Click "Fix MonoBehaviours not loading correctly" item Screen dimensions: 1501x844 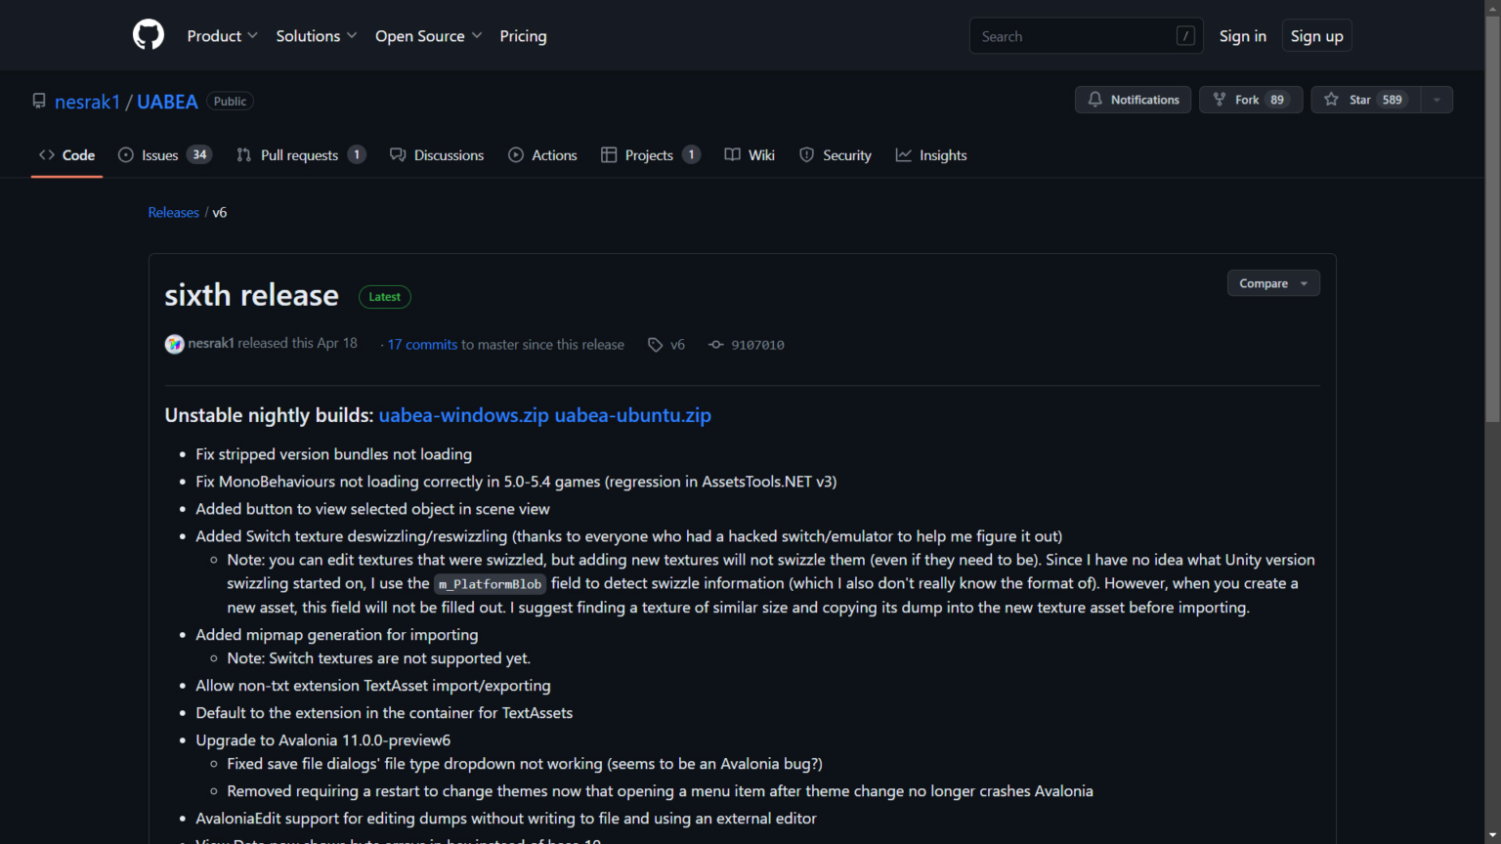pyautogui.click(x=516, y=482)
